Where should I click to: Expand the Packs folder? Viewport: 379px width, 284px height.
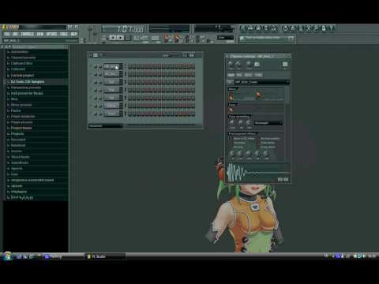tap(16, 110)
